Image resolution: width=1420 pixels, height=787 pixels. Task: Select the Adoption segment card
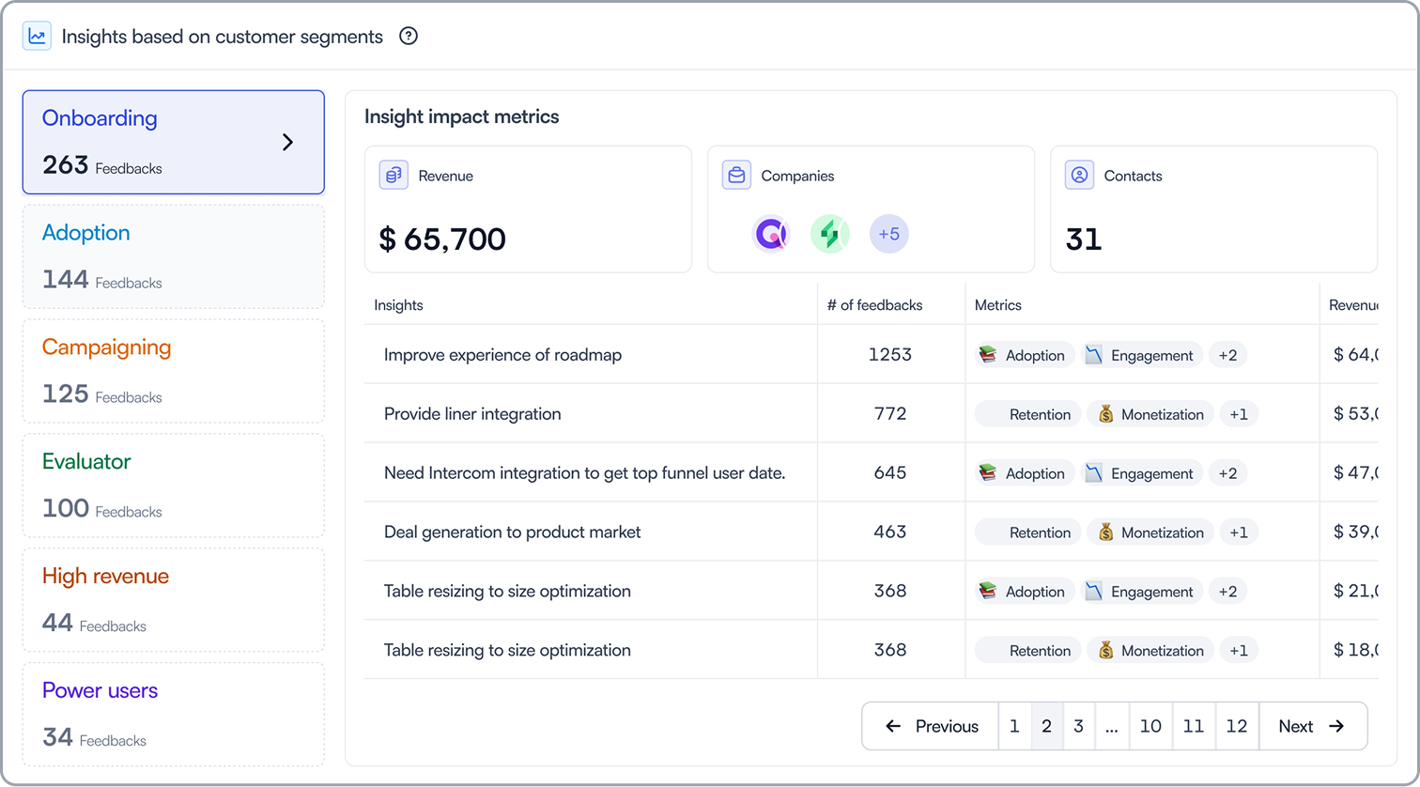point(174,256)
